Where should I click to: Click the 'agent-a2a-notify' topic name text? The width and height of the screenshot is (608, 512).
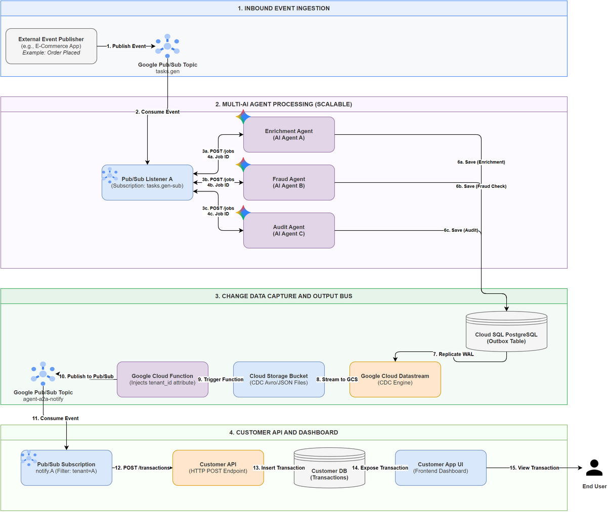coord(43,399)
